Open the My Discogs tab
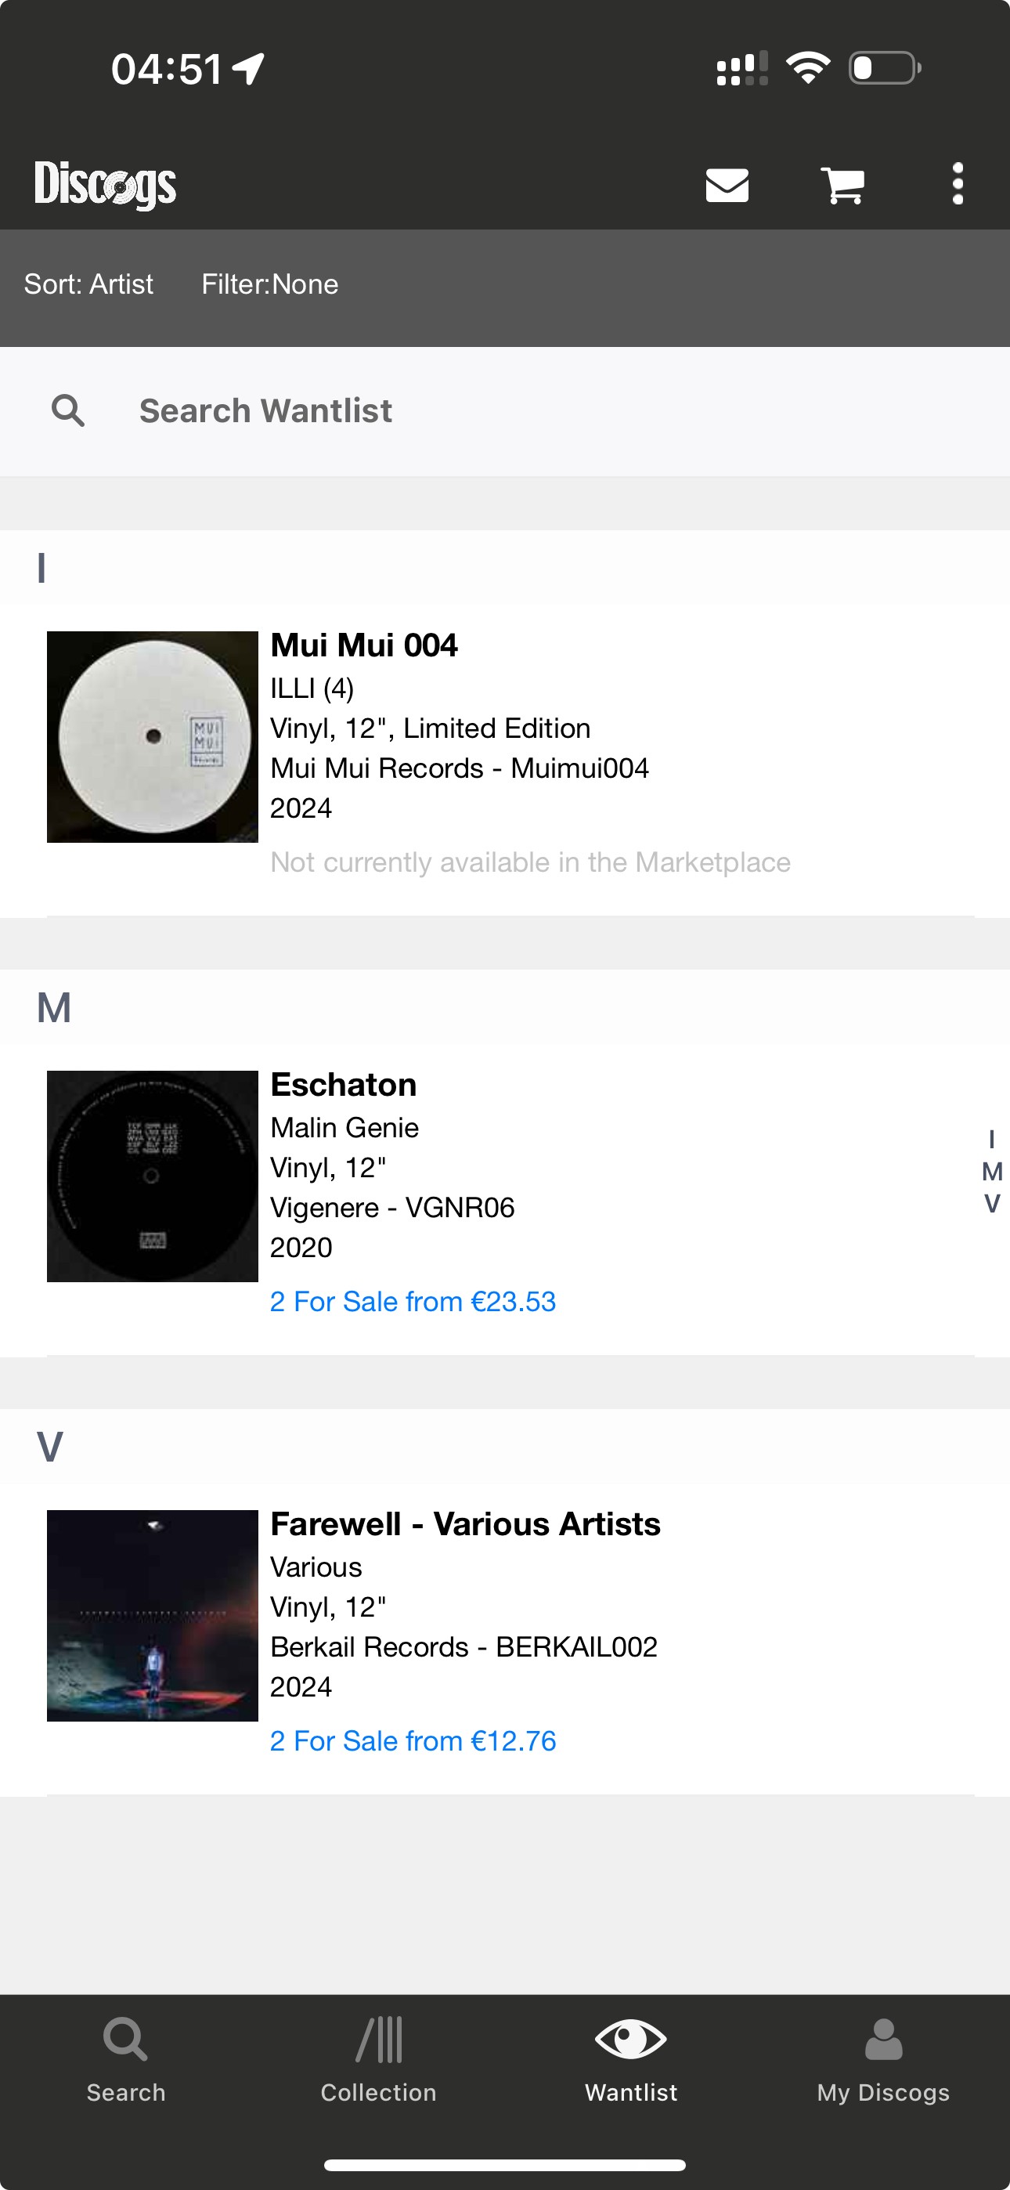 [x=883, y=2059]
